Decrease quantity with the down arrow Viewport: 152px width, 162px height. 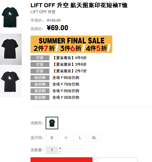tap(60, 152)
